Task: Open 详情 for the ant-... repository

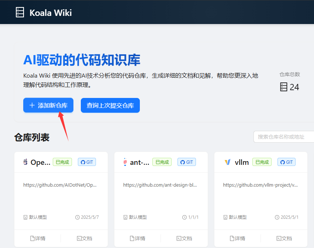Action: tap(138, 238)
